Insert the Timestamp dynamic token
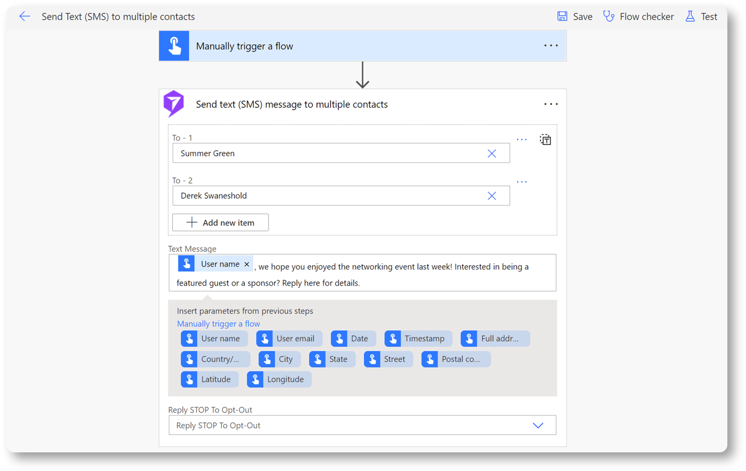Viewport: 746px width, 471px height. click(x=418, y=339)
